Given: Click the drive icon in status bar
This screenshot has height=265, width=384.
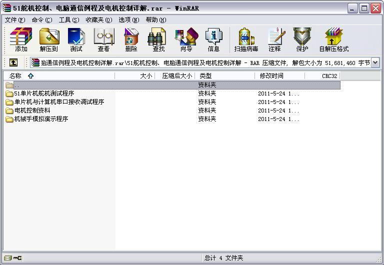Looking at the screenshot, I should point(8,258).
